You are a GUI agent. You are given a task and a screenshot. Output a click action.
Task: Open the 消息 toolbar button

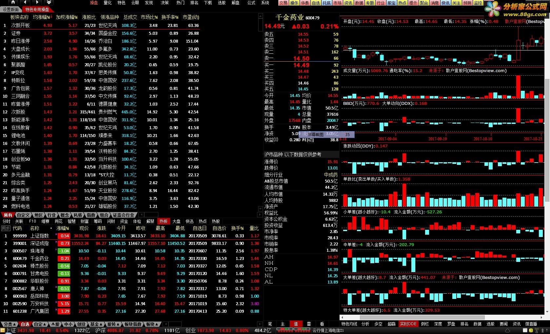click(x=435, y=3)
